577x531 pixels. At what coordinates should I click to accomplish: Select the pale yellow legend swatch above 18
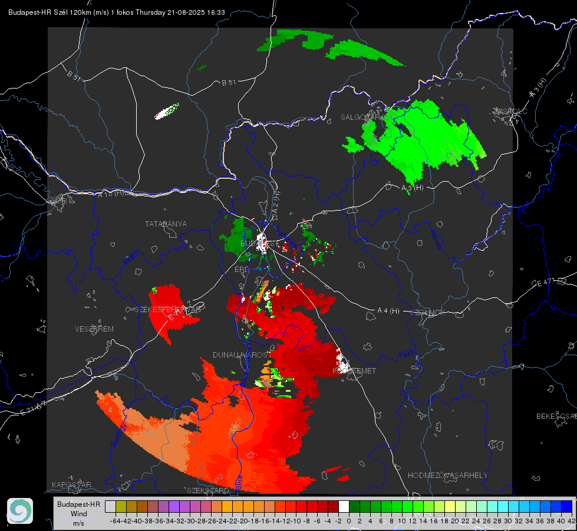coord(450,507)
